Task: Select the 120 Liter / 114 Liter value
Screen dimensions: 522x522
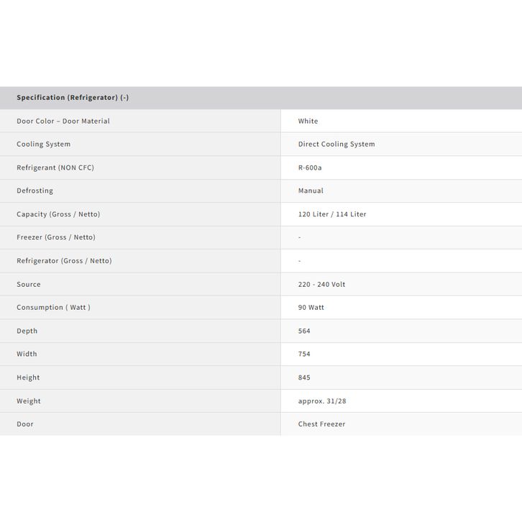Action: pos(332,214)
